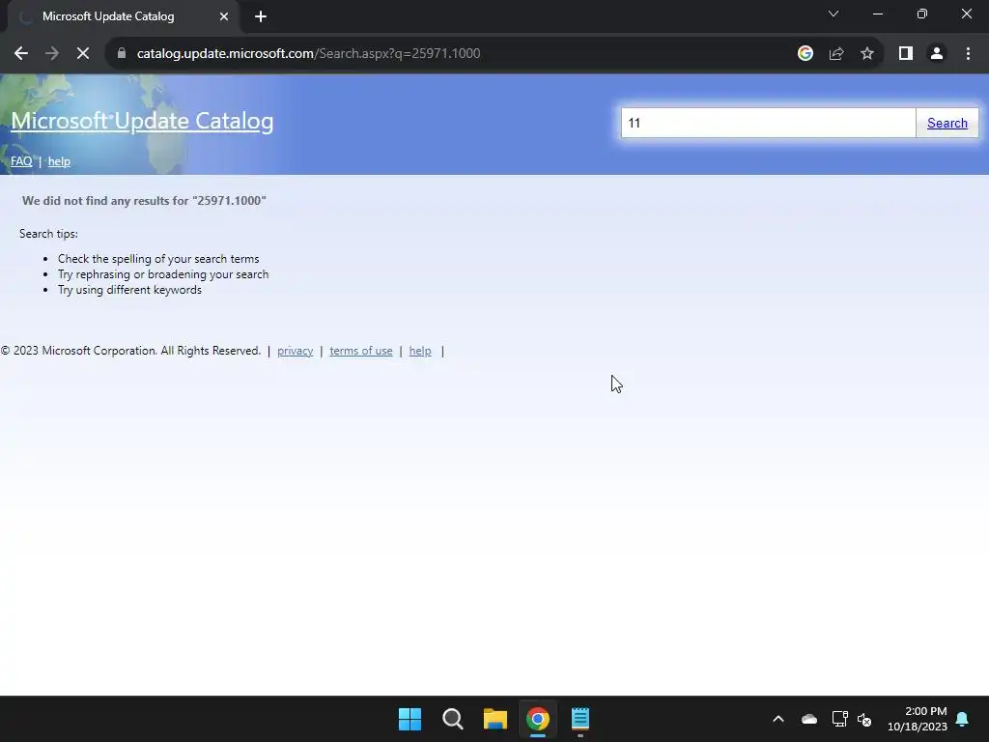Open the FAQ link
The height and width of the screenshot is (742, 989).
pyautogui.click(x=21, y=161)
